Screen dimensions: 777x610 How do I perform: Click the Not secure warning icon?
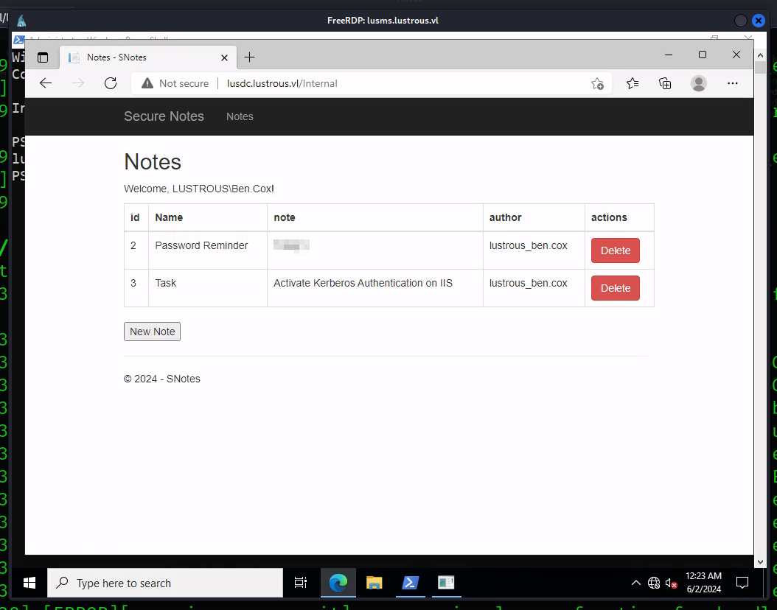[147, 83]
